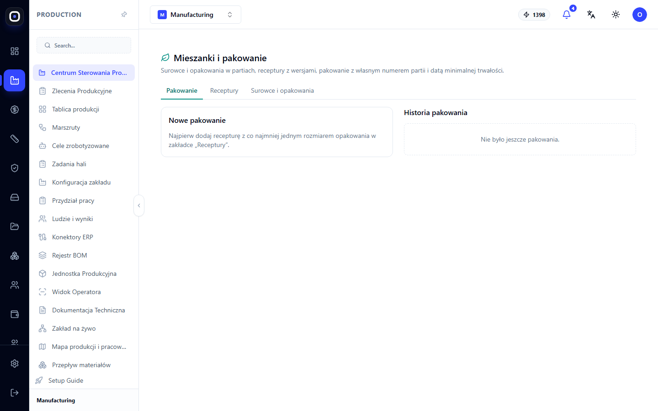Open the language translation switcher

(x=591, y=15)
